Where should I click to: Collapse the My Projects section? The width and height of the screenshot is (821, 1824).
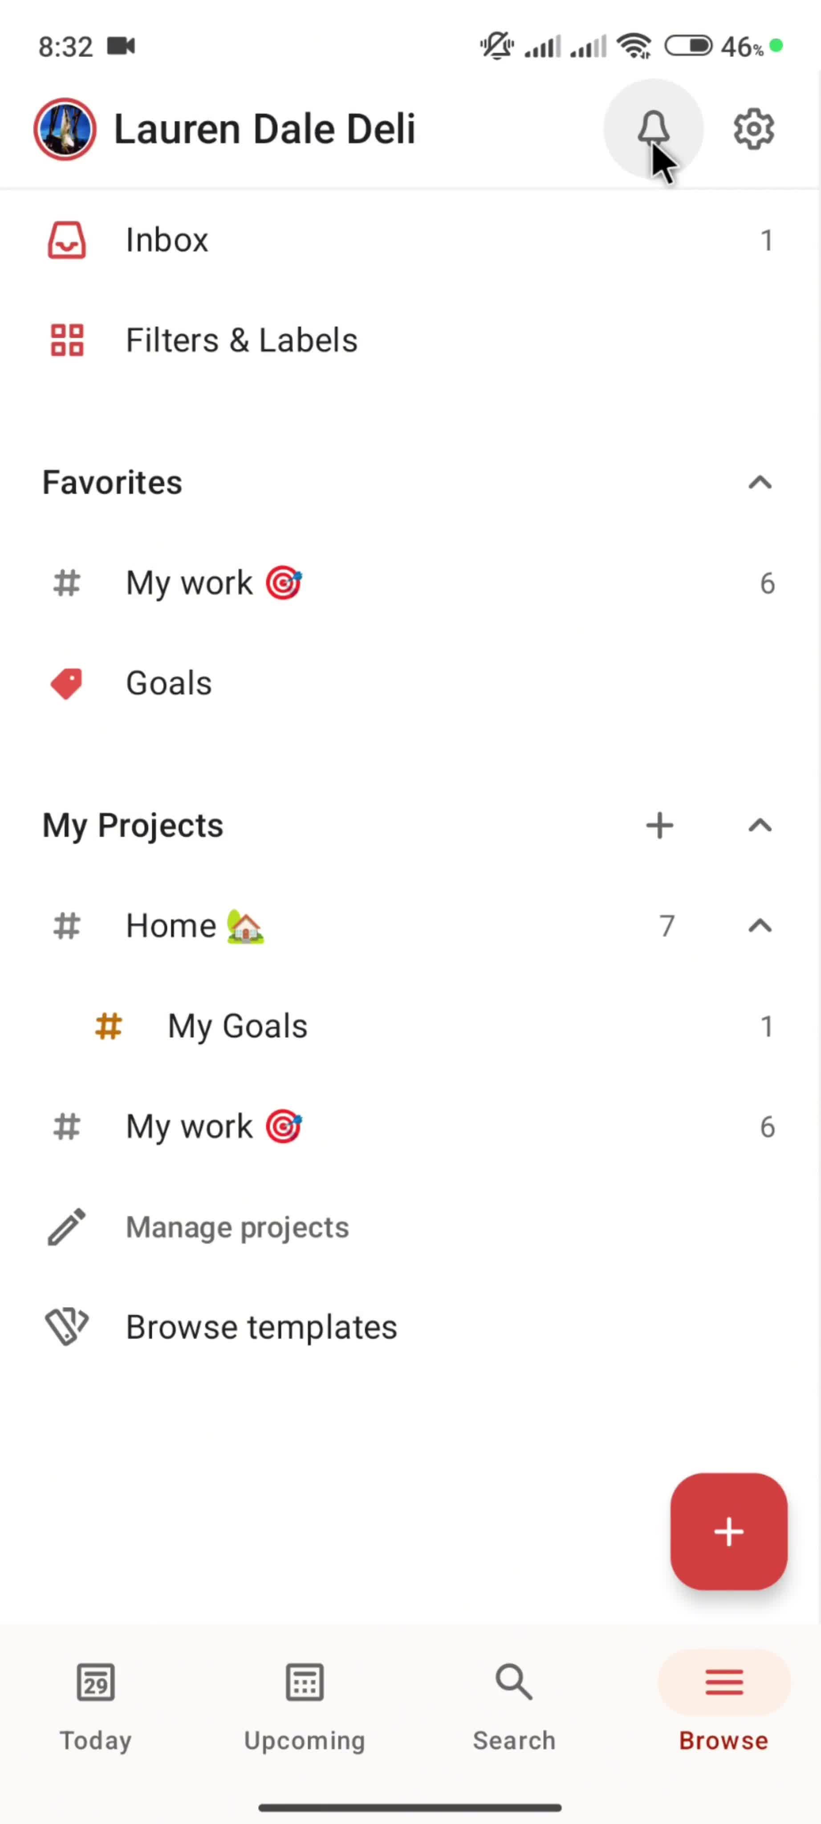pos(760,826)
